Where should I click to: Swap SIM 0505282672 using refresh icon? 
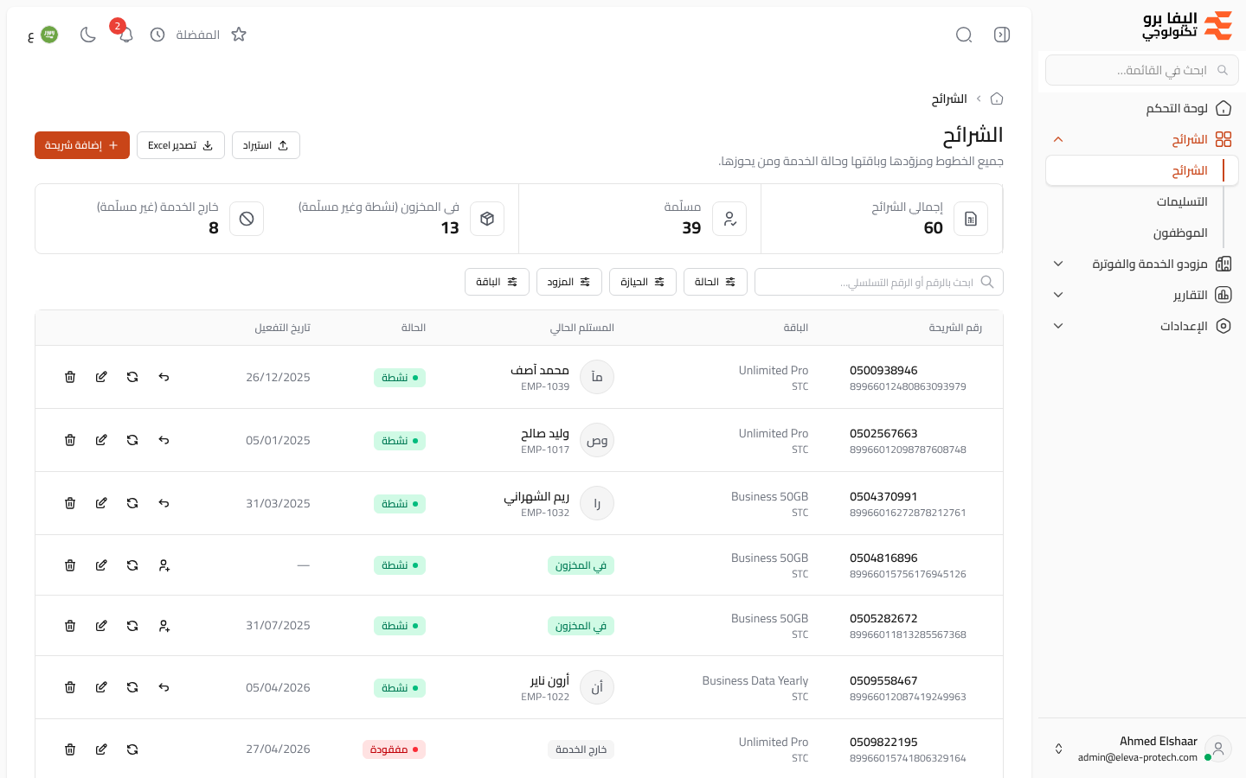click(x=132, y=626)
